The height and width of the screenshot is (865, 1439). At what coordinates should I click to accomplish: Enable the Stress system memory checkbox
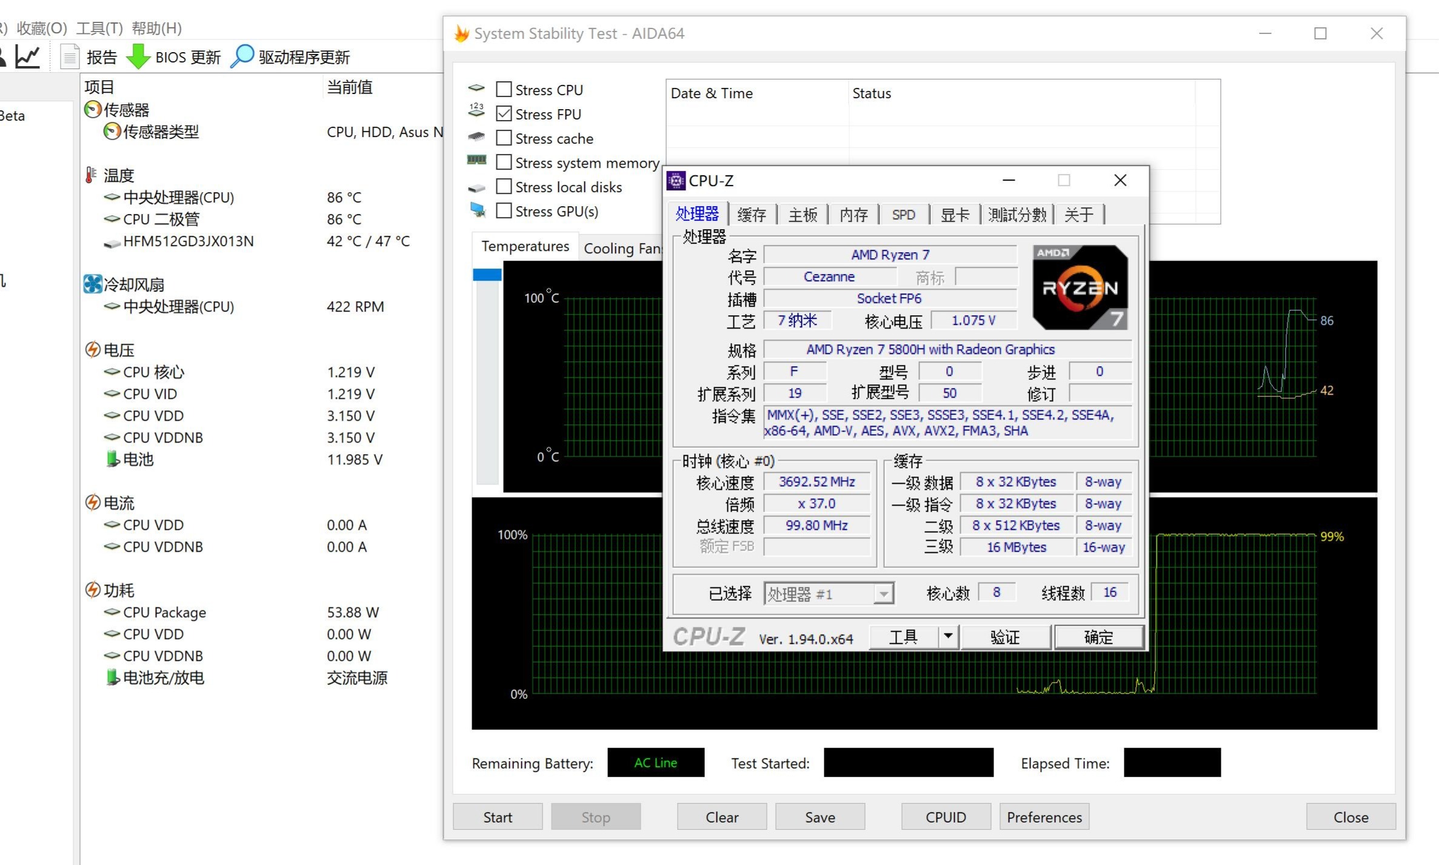504,162
